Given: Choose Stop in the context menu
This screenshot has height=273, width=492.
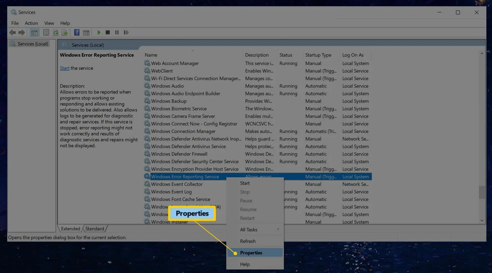Looking at the screenshot, I should 255,192.
